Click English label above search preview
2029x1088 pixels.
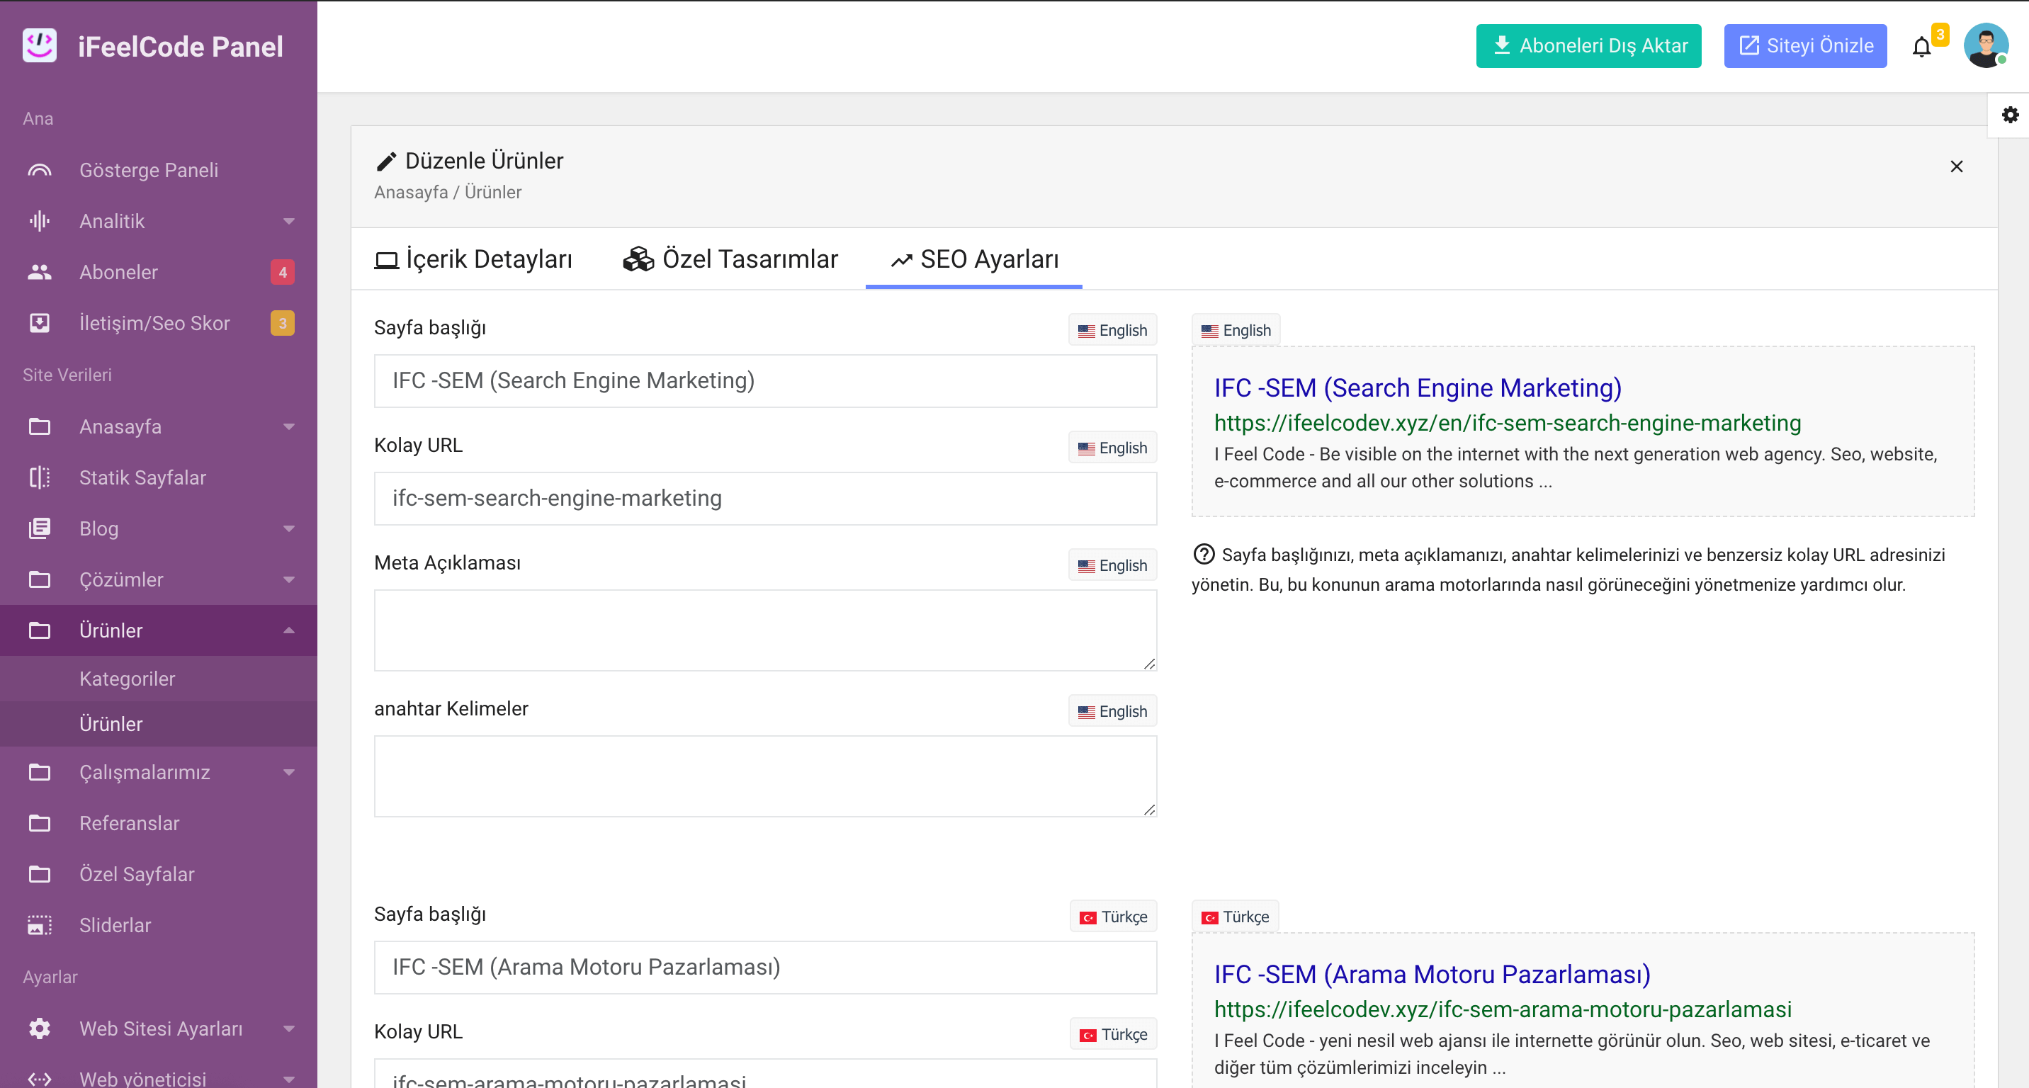1236,330
